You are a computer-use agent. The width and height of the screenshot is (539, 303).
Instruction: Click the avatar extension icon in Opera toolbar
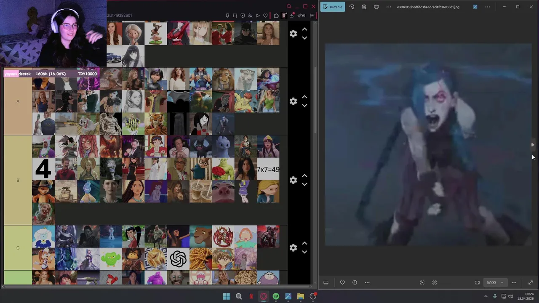(x=284, y=16)
